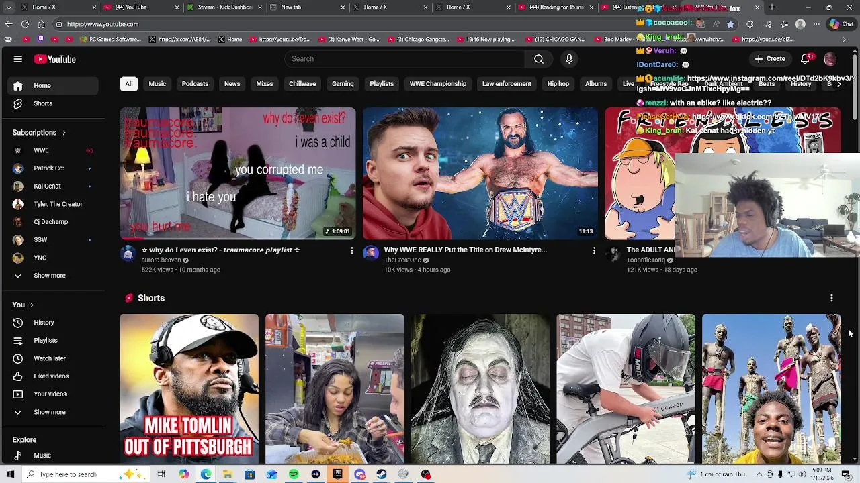Reload the page in the browser

(x=25, y=24)
